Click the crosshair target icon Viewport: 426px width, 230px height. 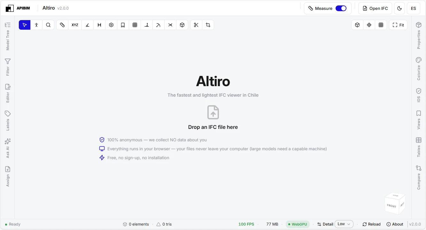(x=369, y=25)
